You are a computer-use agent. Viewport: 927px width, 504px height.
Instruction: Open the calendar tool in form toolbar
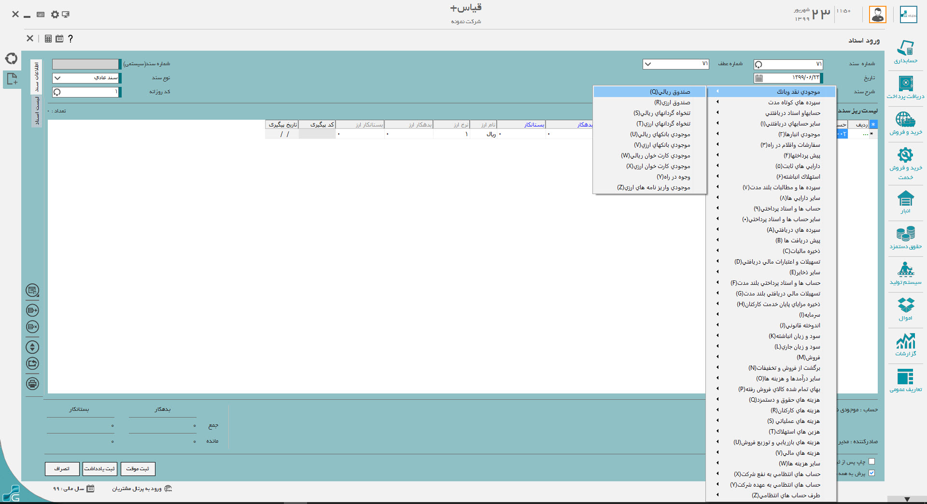pos(59,39)
